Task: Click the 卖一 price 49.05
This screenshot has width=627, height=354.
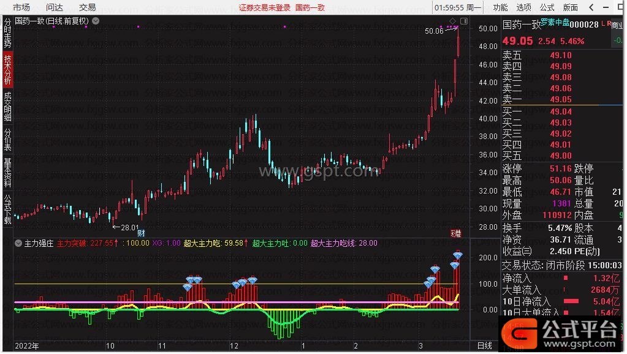Action: [561, 99]
